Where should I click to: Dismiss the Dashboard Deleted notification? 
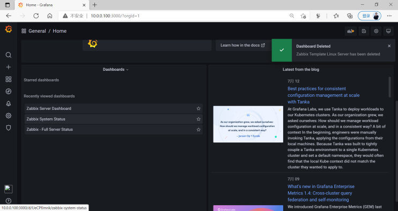(389, 46)
